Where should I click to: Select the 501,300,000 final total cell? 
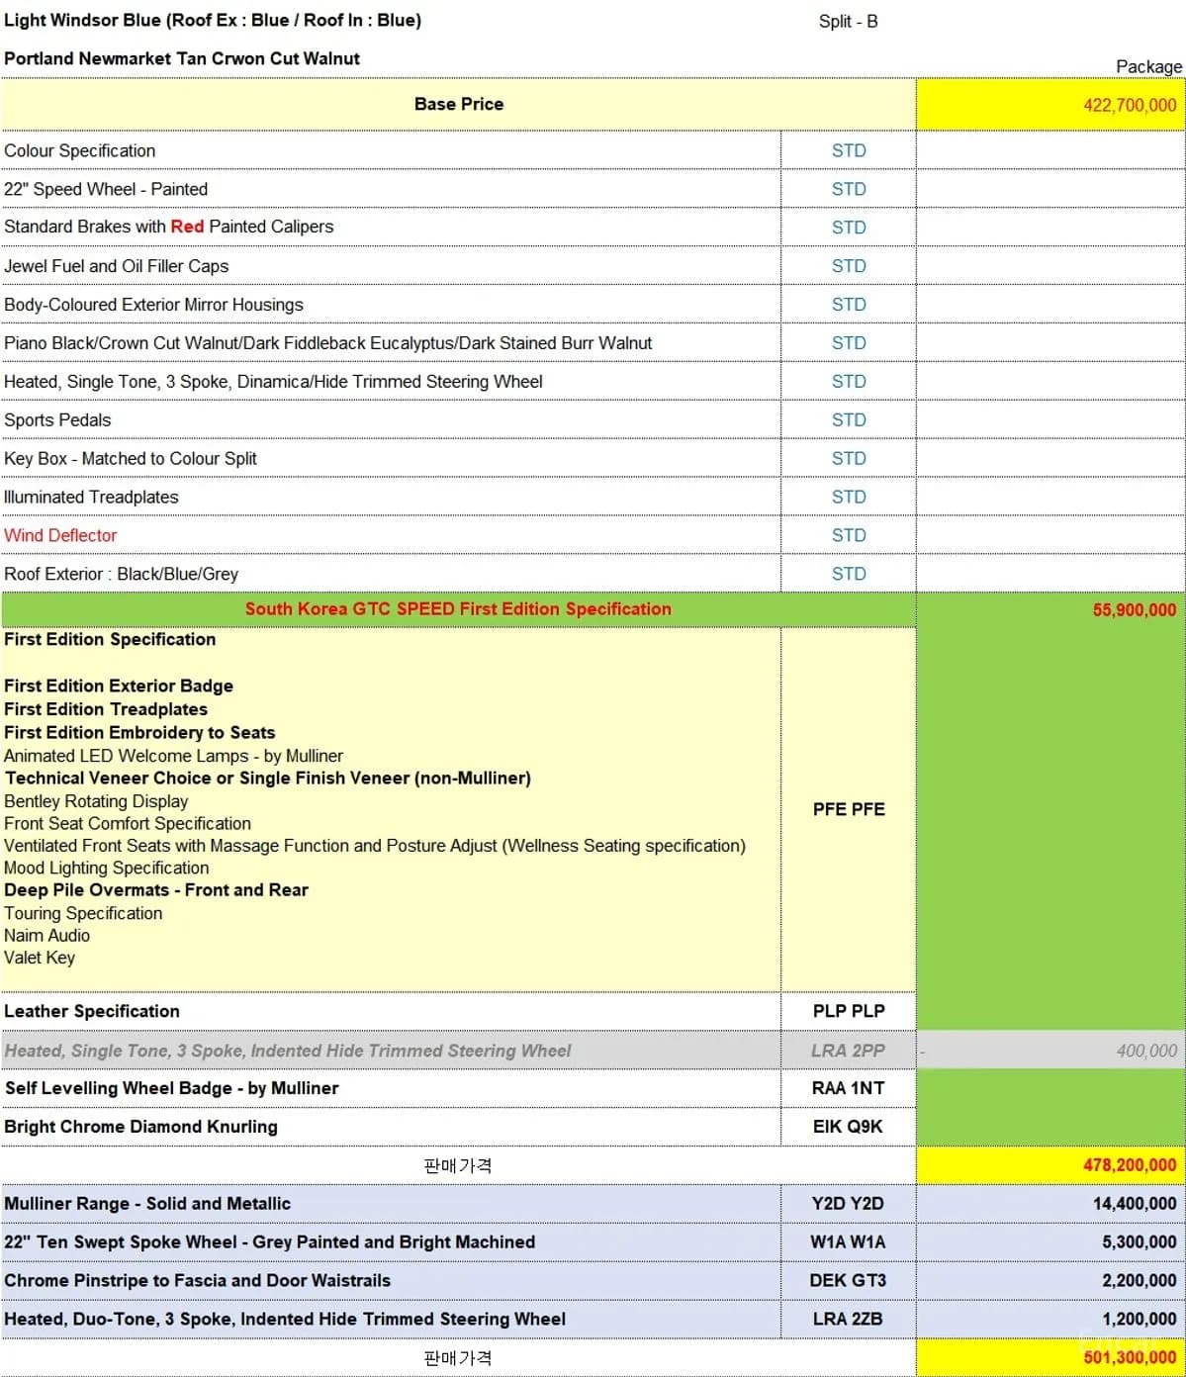[x=1050, y=1357]
